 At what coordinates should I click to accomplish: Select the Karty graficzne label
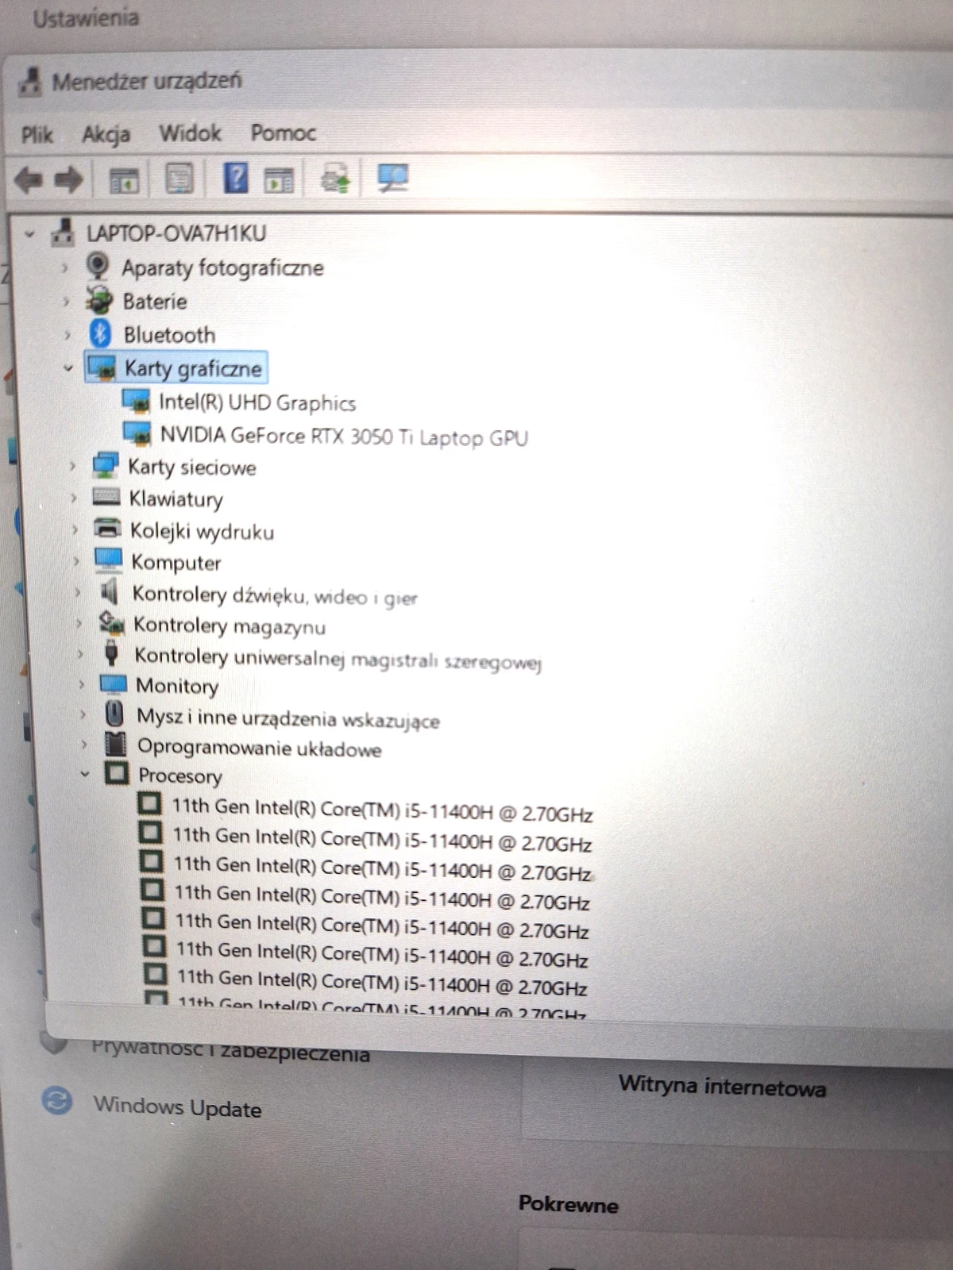(x=193, y=368)
